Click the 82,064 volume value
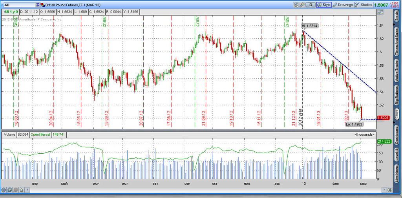Screen dimensions: 402x198 point(23,134)
